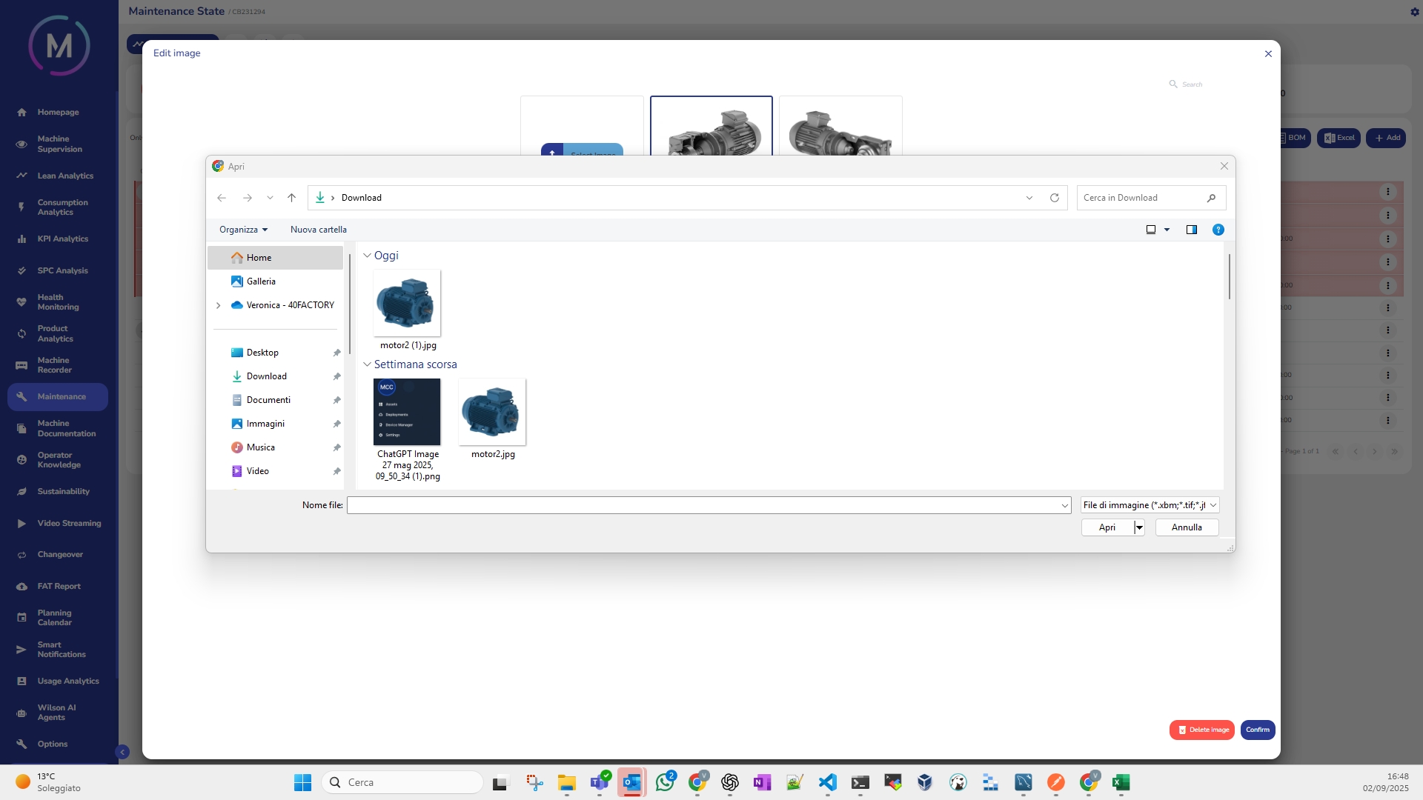
Task: Toggle the preview pane icon
Action: pos(1191,230)
